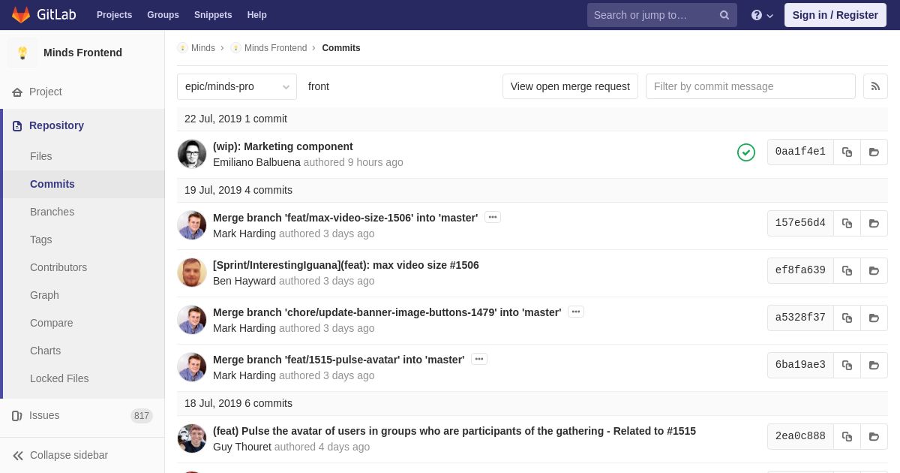
Task: Click View open merge request button
Action: 570,86
